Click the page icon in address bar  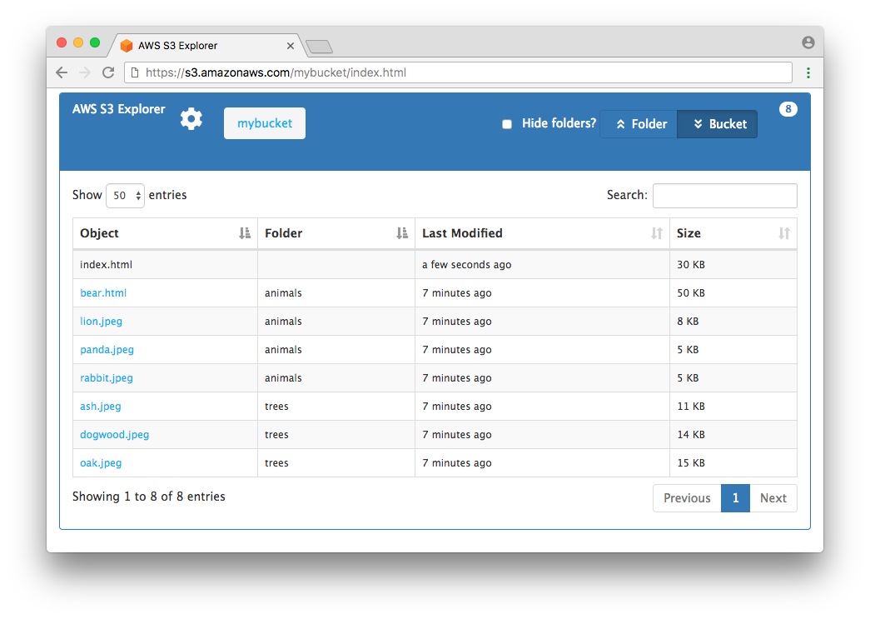tap(135, 72)
